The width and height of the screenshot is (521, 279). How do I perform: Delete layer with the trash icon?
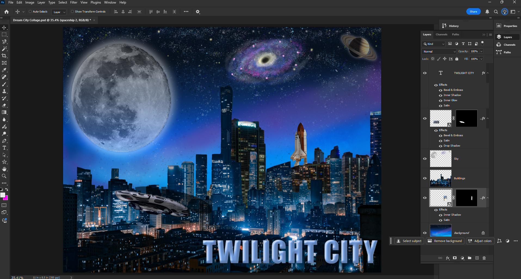[x=484, y=258]
